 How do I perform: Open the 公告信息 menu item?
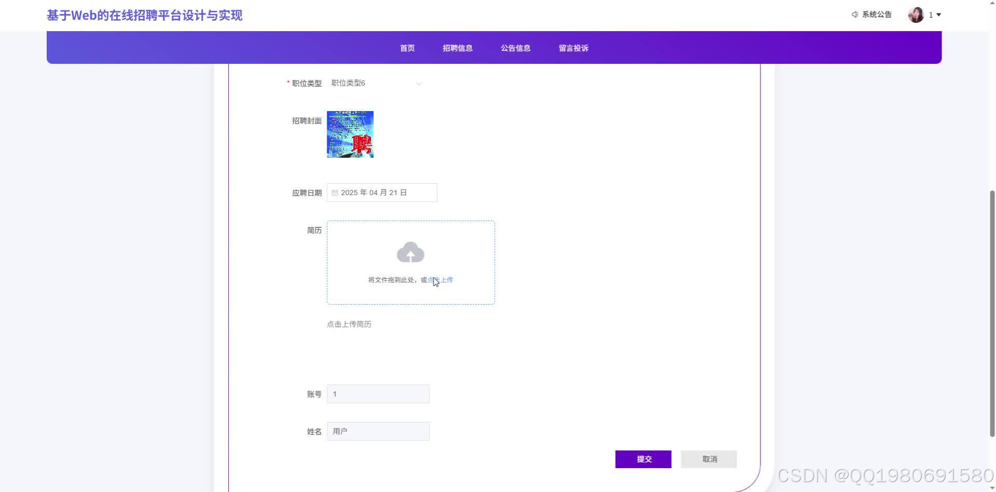(515, 48)
